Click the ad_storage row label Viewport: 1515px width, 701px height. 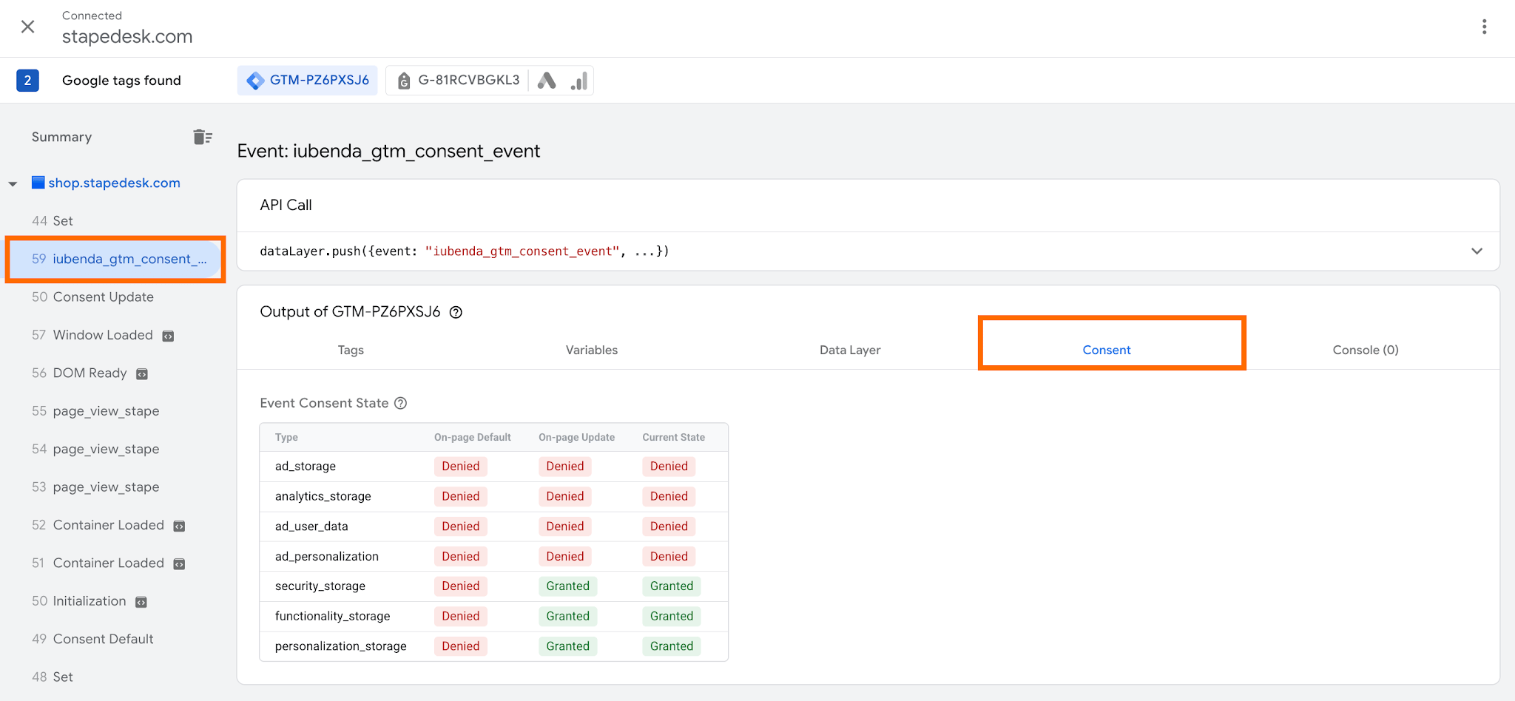point(306,466)
